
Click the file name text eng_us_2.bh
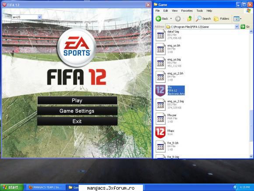[175, 74]
